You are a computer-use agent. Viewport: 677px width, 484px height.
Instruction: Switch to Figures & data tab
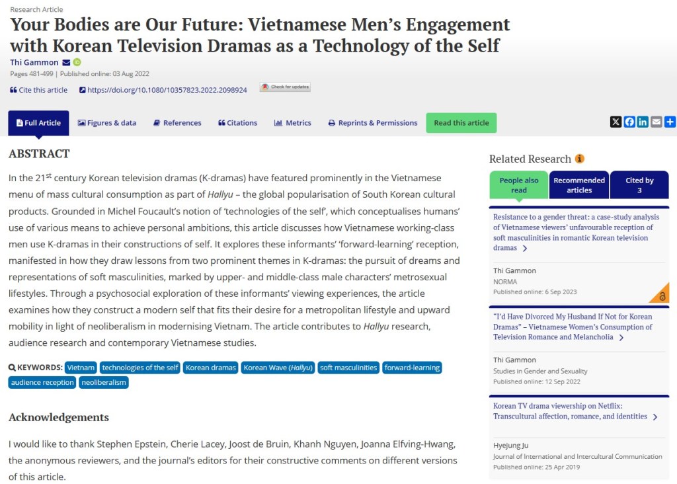tap(107, 123)
